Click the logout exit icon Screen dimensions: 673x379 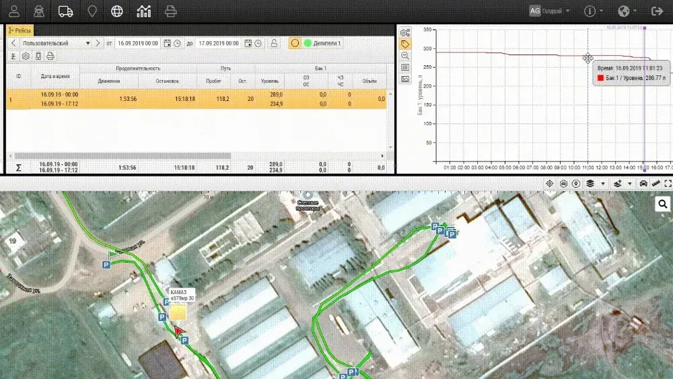(657, 11)
